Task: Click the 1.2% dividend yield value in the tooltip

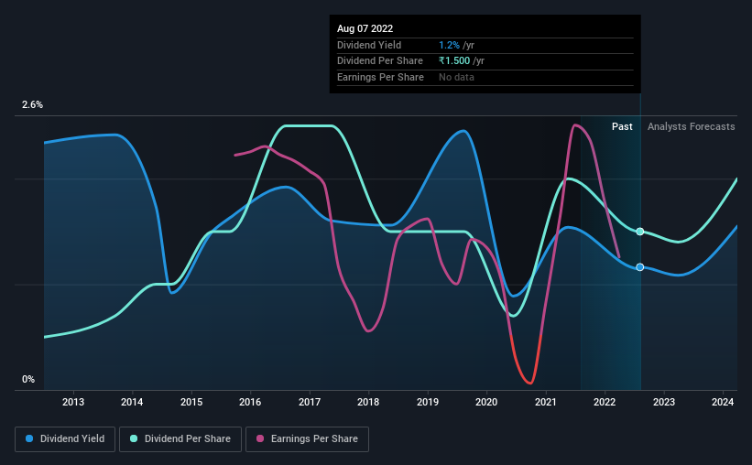Action: click(x=449, y=45)
